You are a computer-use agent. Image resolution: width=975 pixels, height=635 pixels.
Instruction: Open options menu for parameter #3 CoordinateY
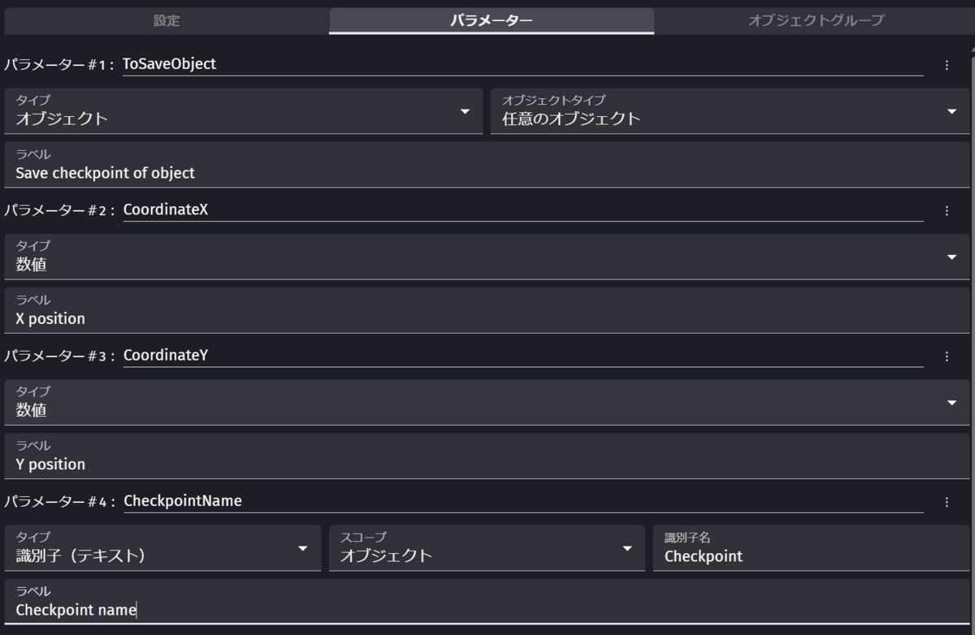pos(947,356)
